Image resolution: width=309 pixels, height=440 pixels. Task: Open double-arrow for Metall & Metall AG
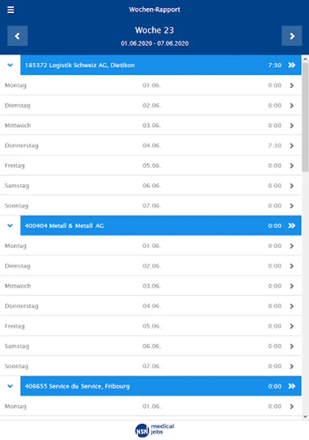292,226
